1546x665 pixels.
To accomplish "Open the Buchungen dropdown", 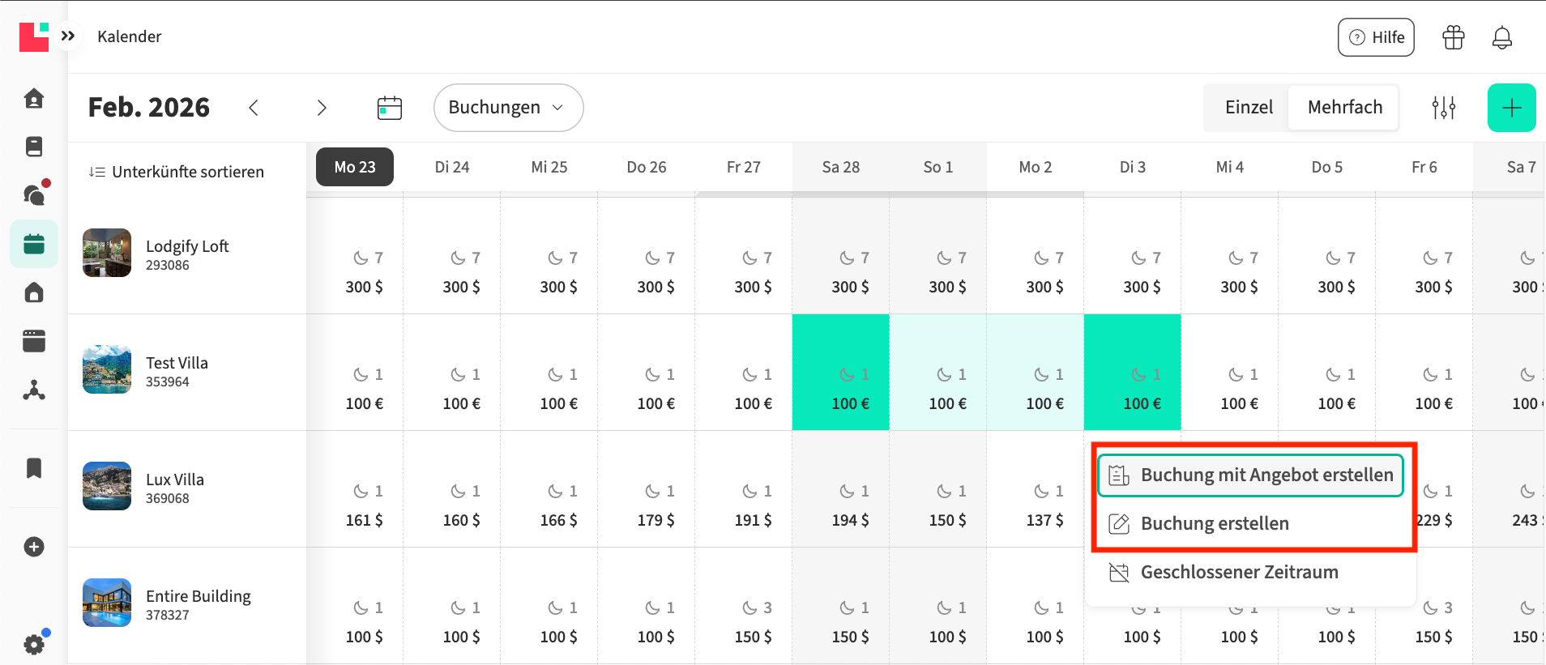I will tap(508, 108).
